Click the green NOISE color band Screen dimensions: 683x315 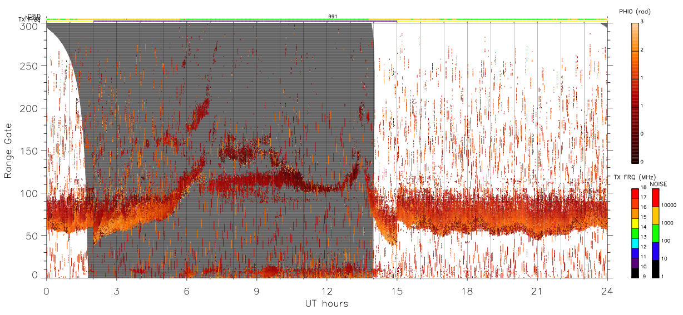pos(655,233)
